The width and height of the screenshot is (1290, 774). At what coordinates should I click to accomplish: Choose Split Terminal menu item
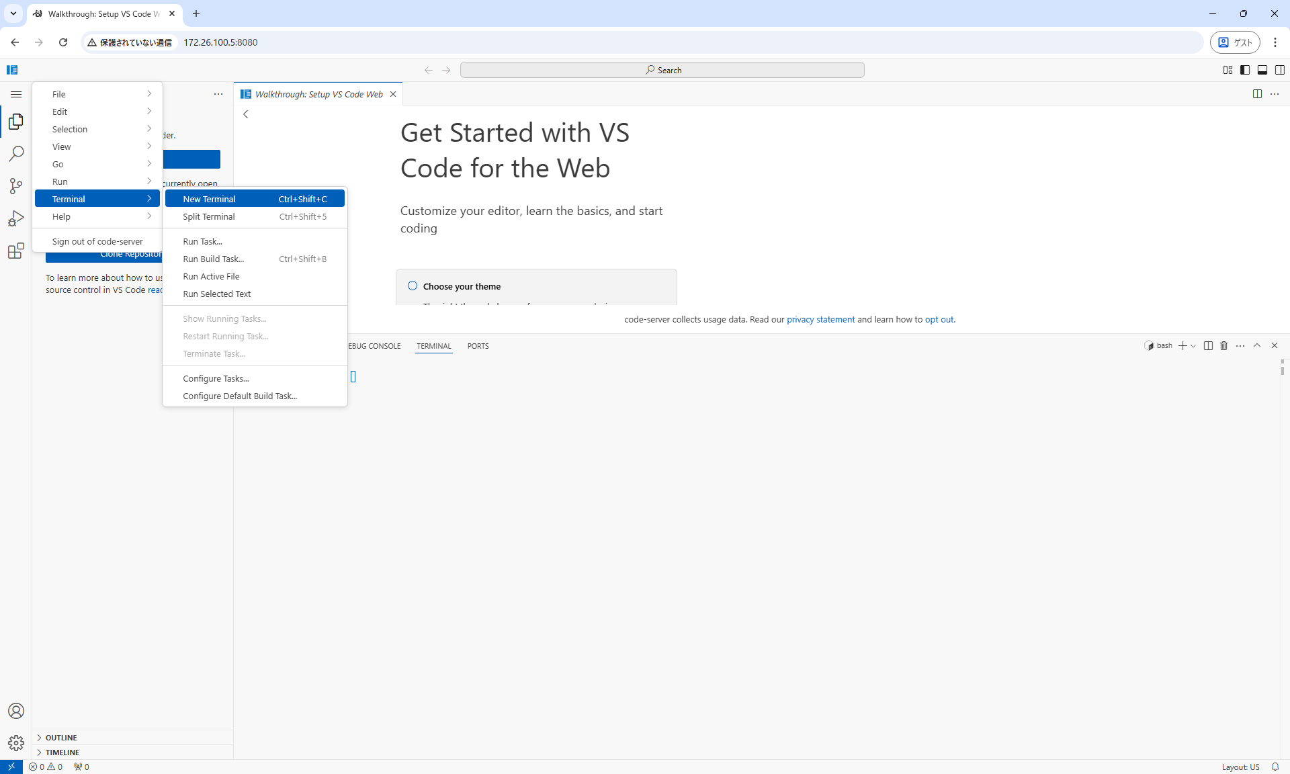(x=255, y=216)
